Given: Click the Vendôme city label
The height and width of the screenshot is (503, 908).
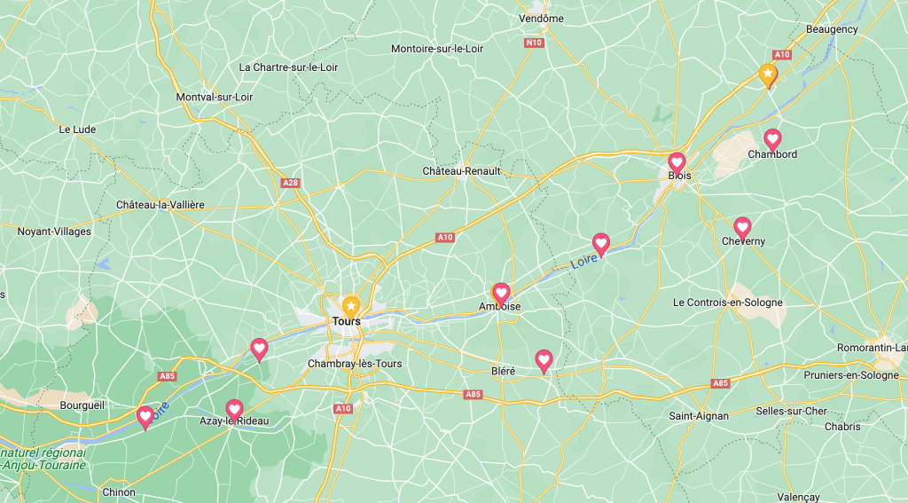Looking at the screenshot, I should (541, 19).
